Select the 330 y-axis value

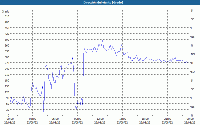pyautogui.click(x=7, y=51)
